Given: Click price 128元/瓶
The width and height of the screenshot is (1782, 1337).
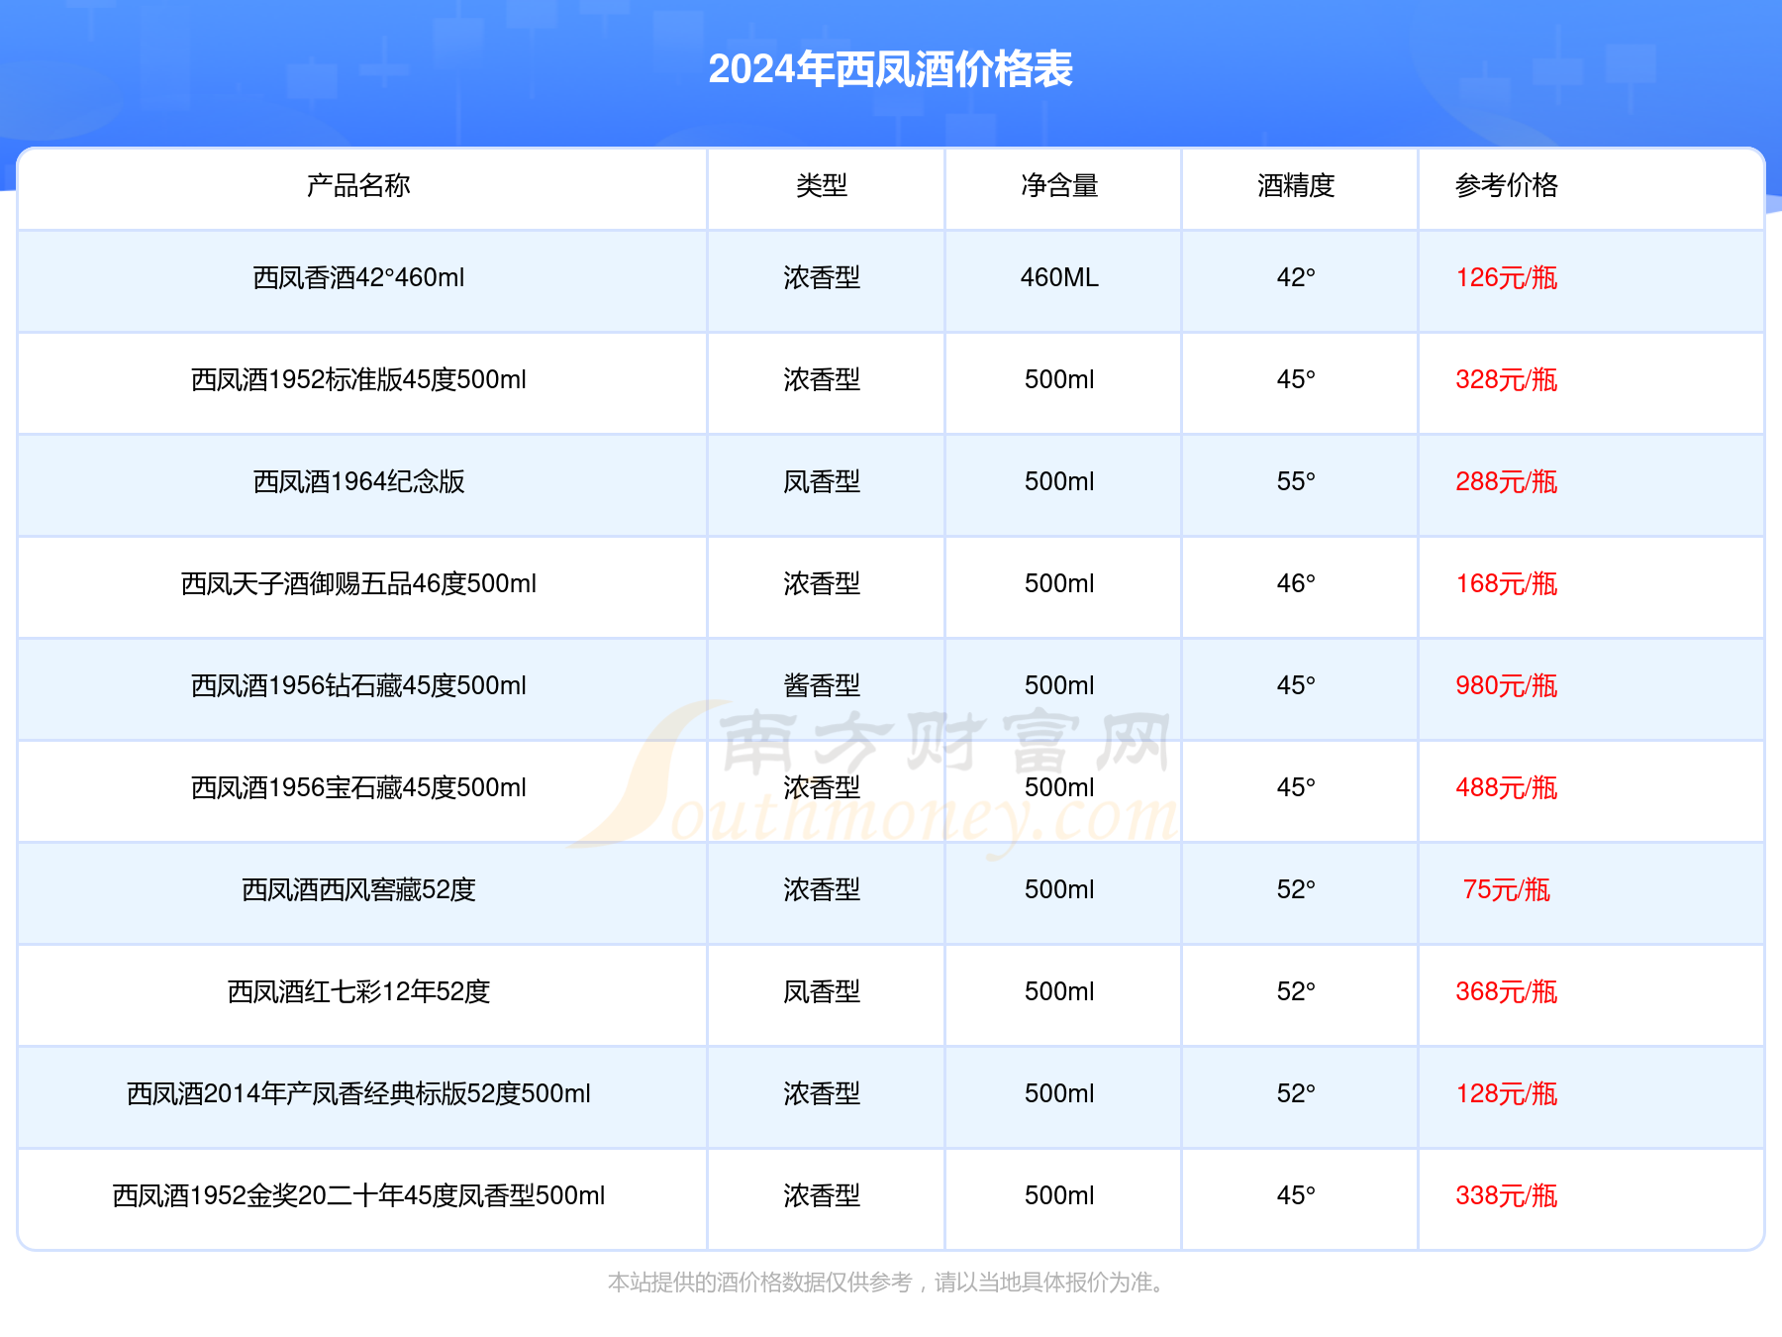Looking at the screenshot, I should (1506, 1093).
